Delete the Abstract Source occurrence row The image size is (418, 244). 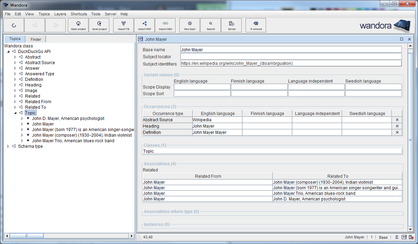pos(397,120)
